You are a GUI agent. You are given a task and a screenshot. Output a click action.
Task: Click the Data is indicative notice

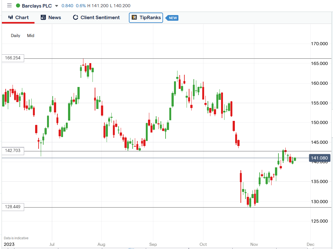point(16,238)
